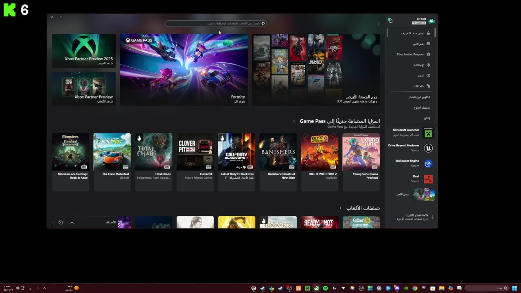Open Settings (الإعدادات) from the profile menu
Image resolution: width=521 pixels, height=293 pixels.
[411, 65]
